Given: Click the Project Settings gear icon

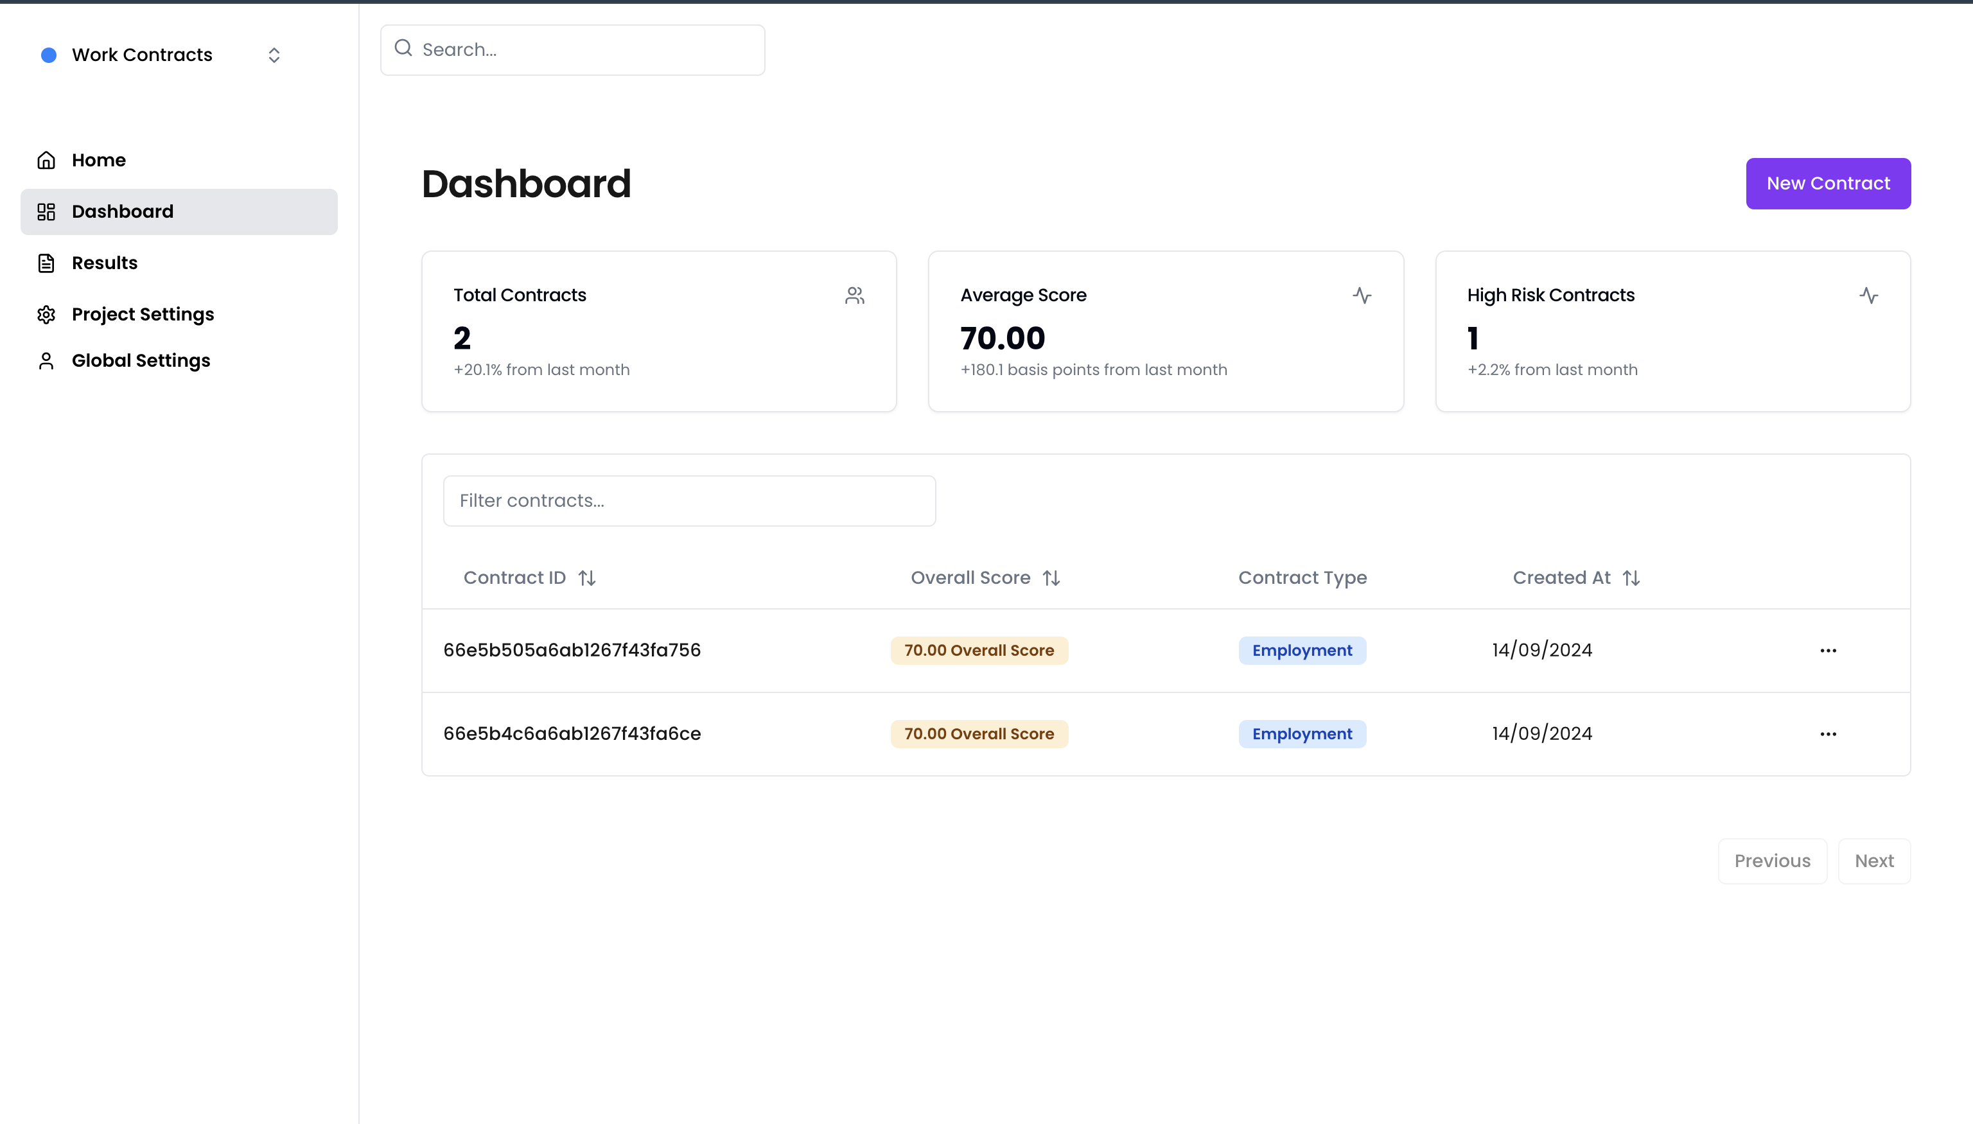Looking at the screenshot, I should point(46,314).
